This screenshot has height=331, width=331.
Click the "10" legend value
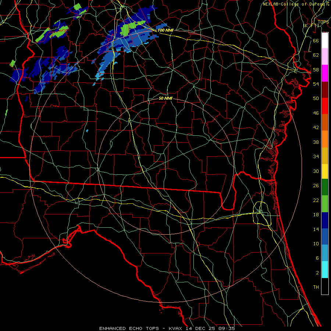(316, 243)
